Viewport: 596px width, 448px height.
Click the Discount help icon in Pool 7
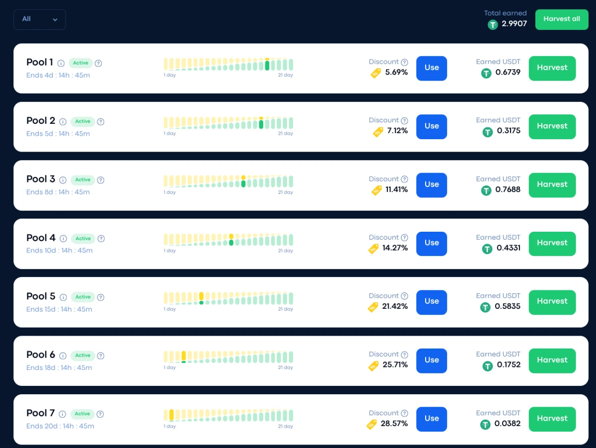(x=404, y=413)
